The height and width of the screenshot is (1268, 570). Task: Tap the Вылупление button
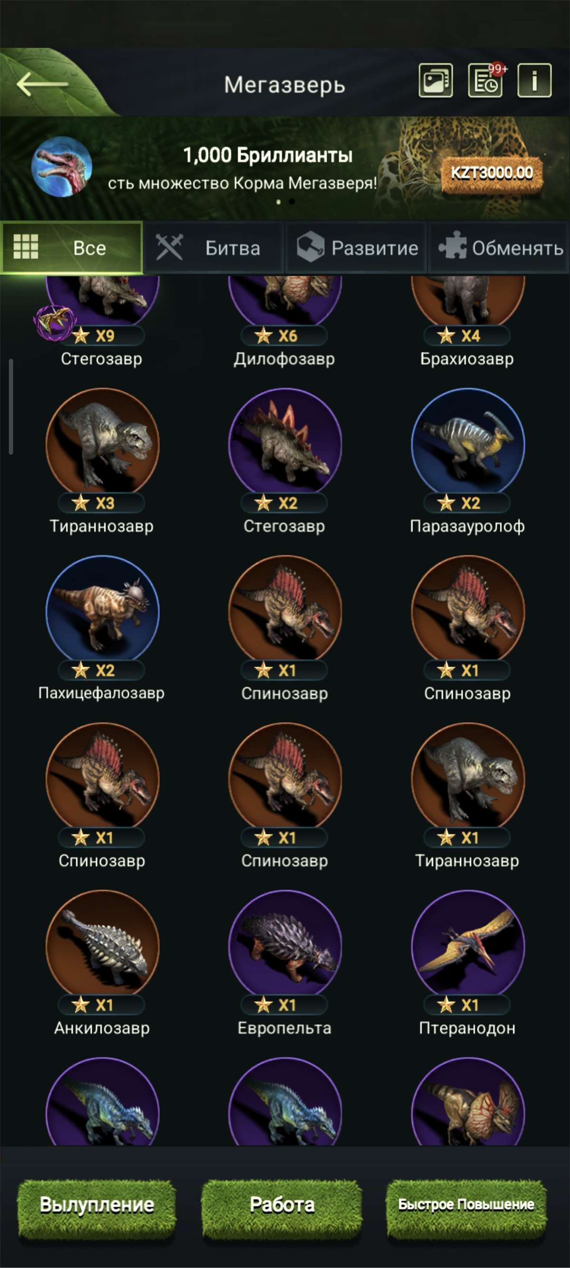click(x=97, y=1205)
